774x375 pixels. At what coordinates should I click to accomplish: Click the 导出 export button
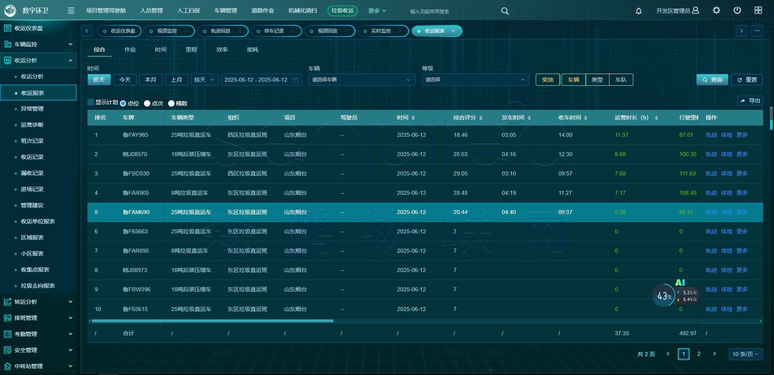(x=750, y=101)
